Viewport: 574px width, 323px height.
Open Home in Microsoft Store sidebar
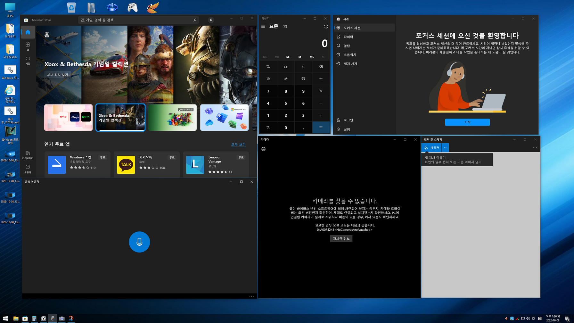click(x=28, y=32)
